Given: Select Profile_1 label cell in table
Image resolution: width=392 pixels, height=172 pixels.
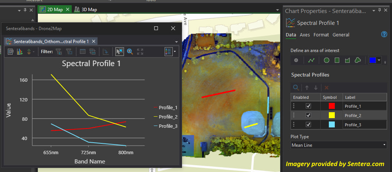Looking at the screenshot, I should click(x=365, y=106).
